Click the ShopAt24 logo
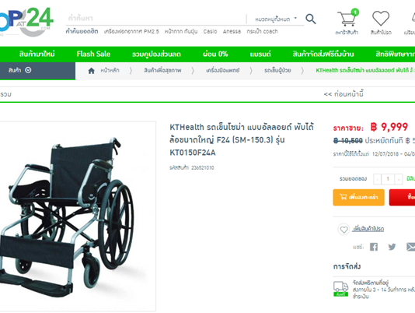The width and height of the screenshot is (415, 313). (26, 22)
